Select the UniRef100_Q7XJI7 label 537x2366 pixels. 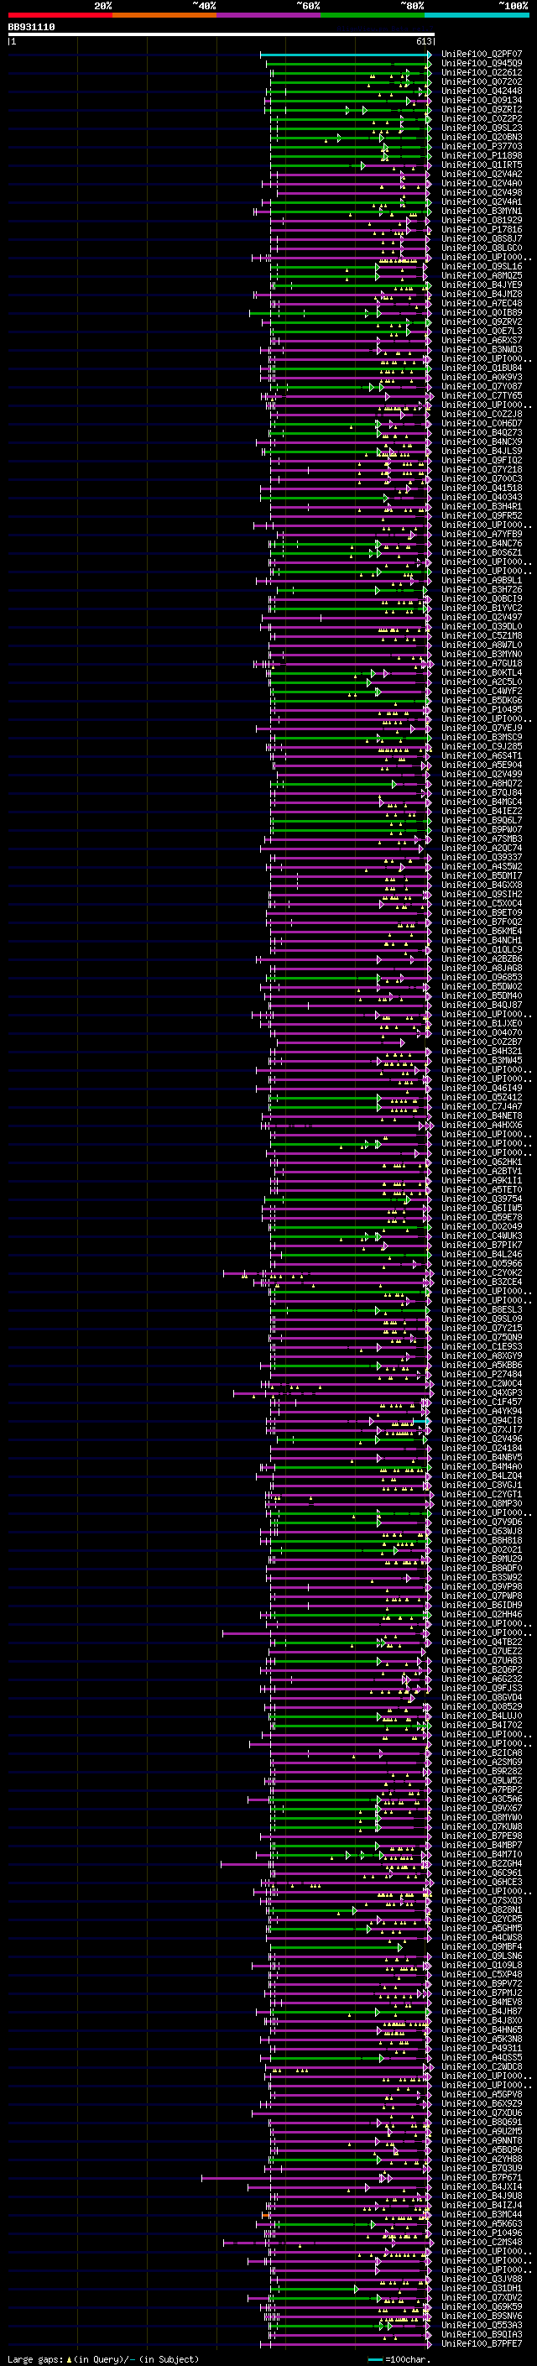(482, 1430)
